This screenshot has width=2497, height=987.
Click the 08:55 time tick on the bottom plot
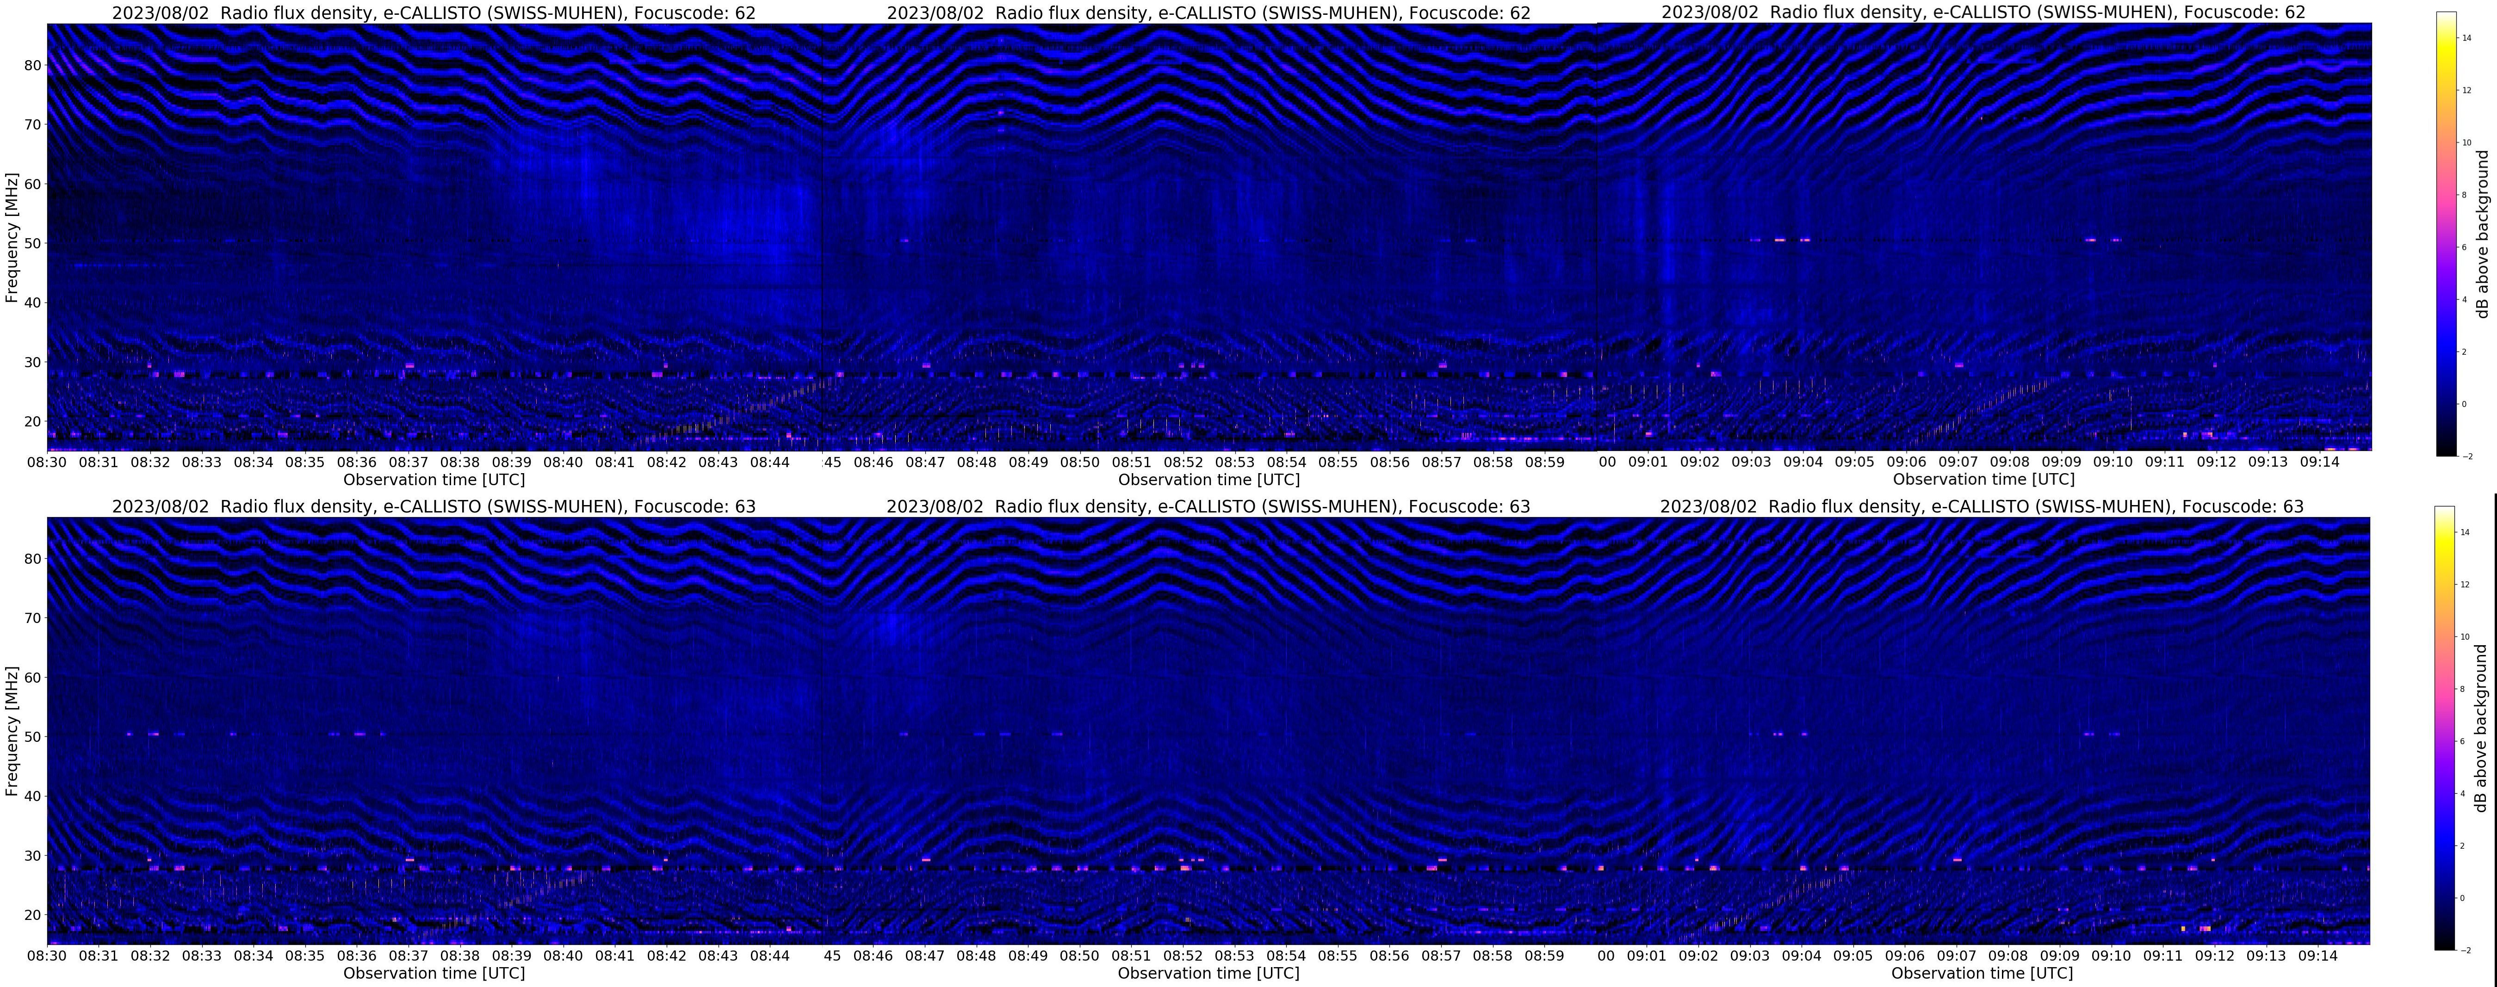click(1338, 956)
